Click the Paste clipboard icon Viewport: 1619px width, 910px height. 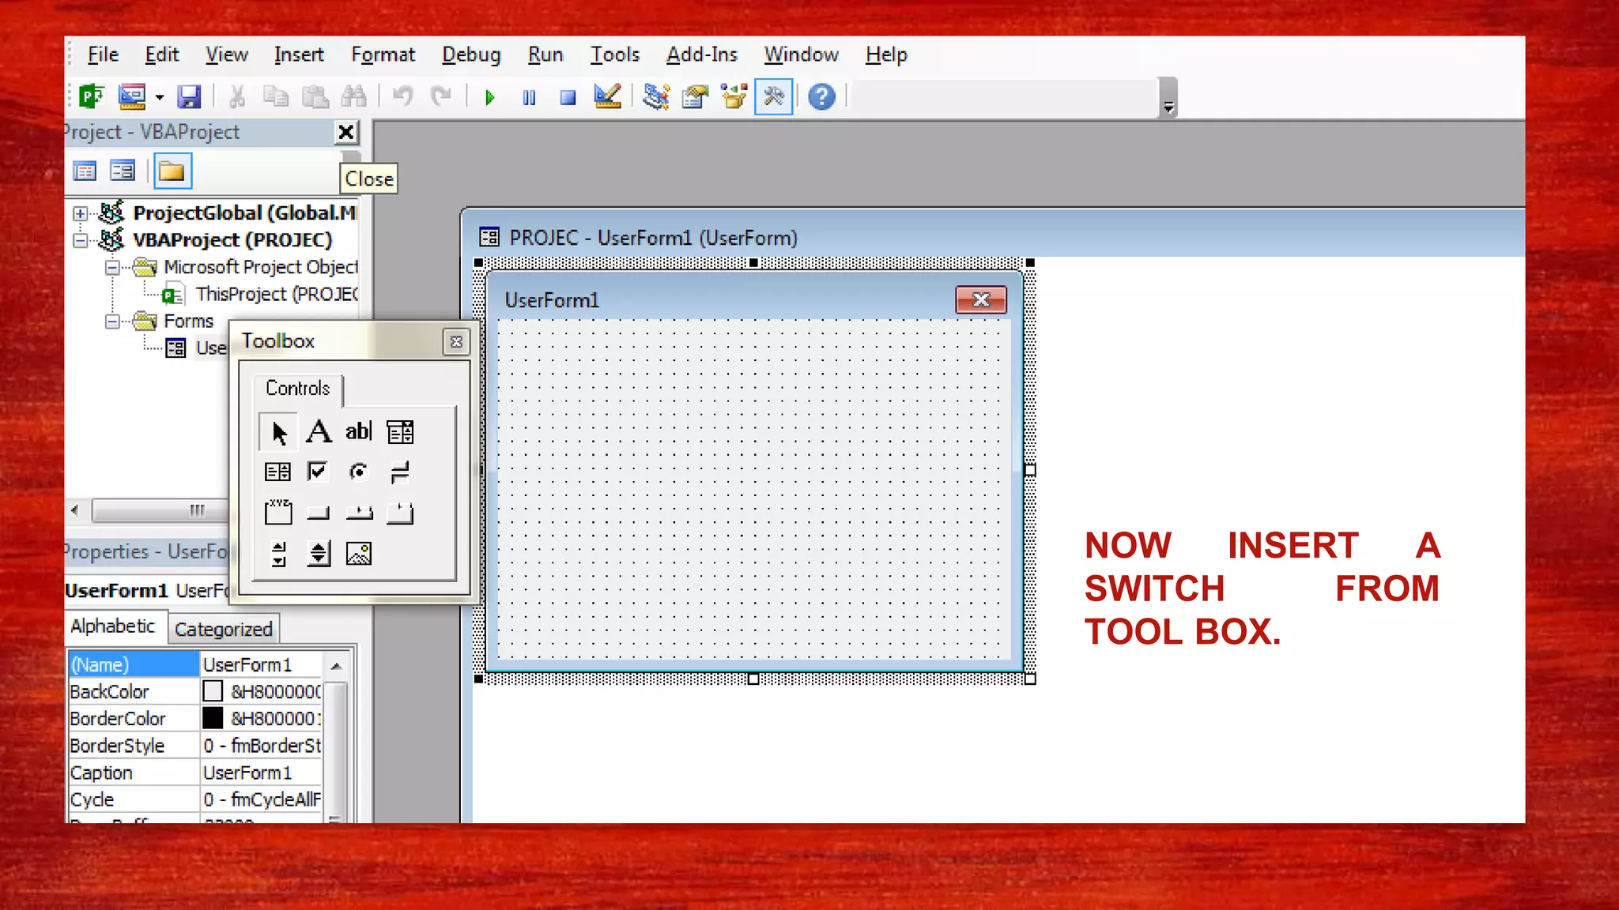click(315, 97)
